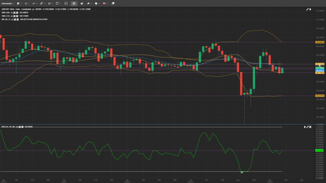Viewport: 326px width, 183px height.
Task: Open settings gear for SMA (50)
Action: (x=17, y=12)
